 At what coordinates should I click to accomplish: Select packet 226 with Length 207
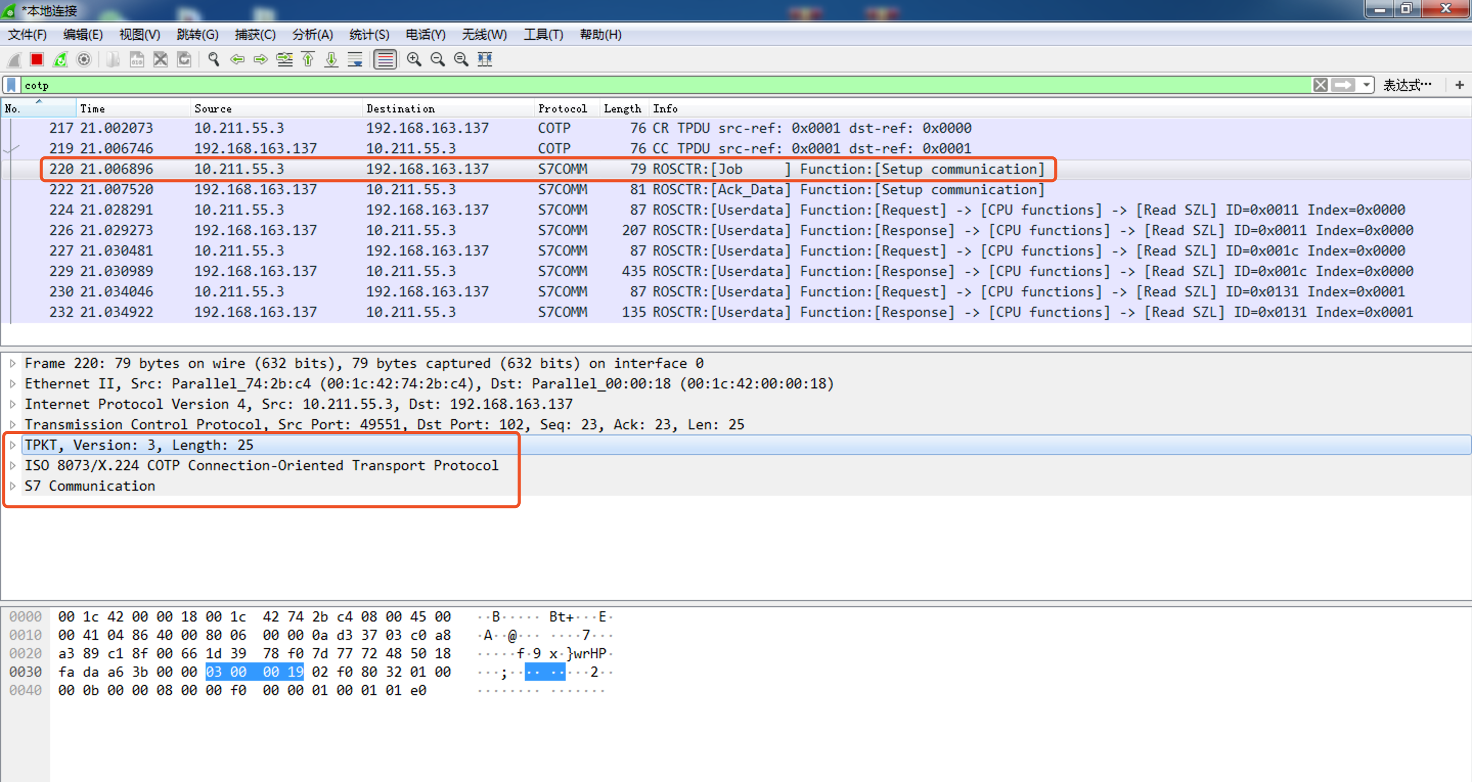736,230
